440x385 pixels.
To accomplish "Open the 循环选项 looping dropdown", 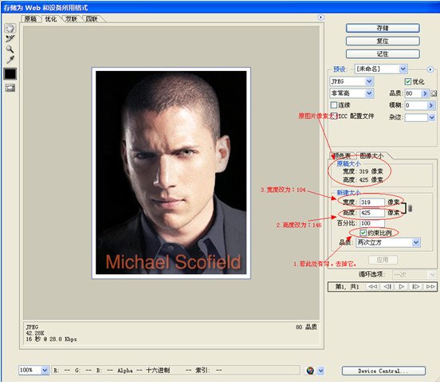I will [x=414, y=275].
